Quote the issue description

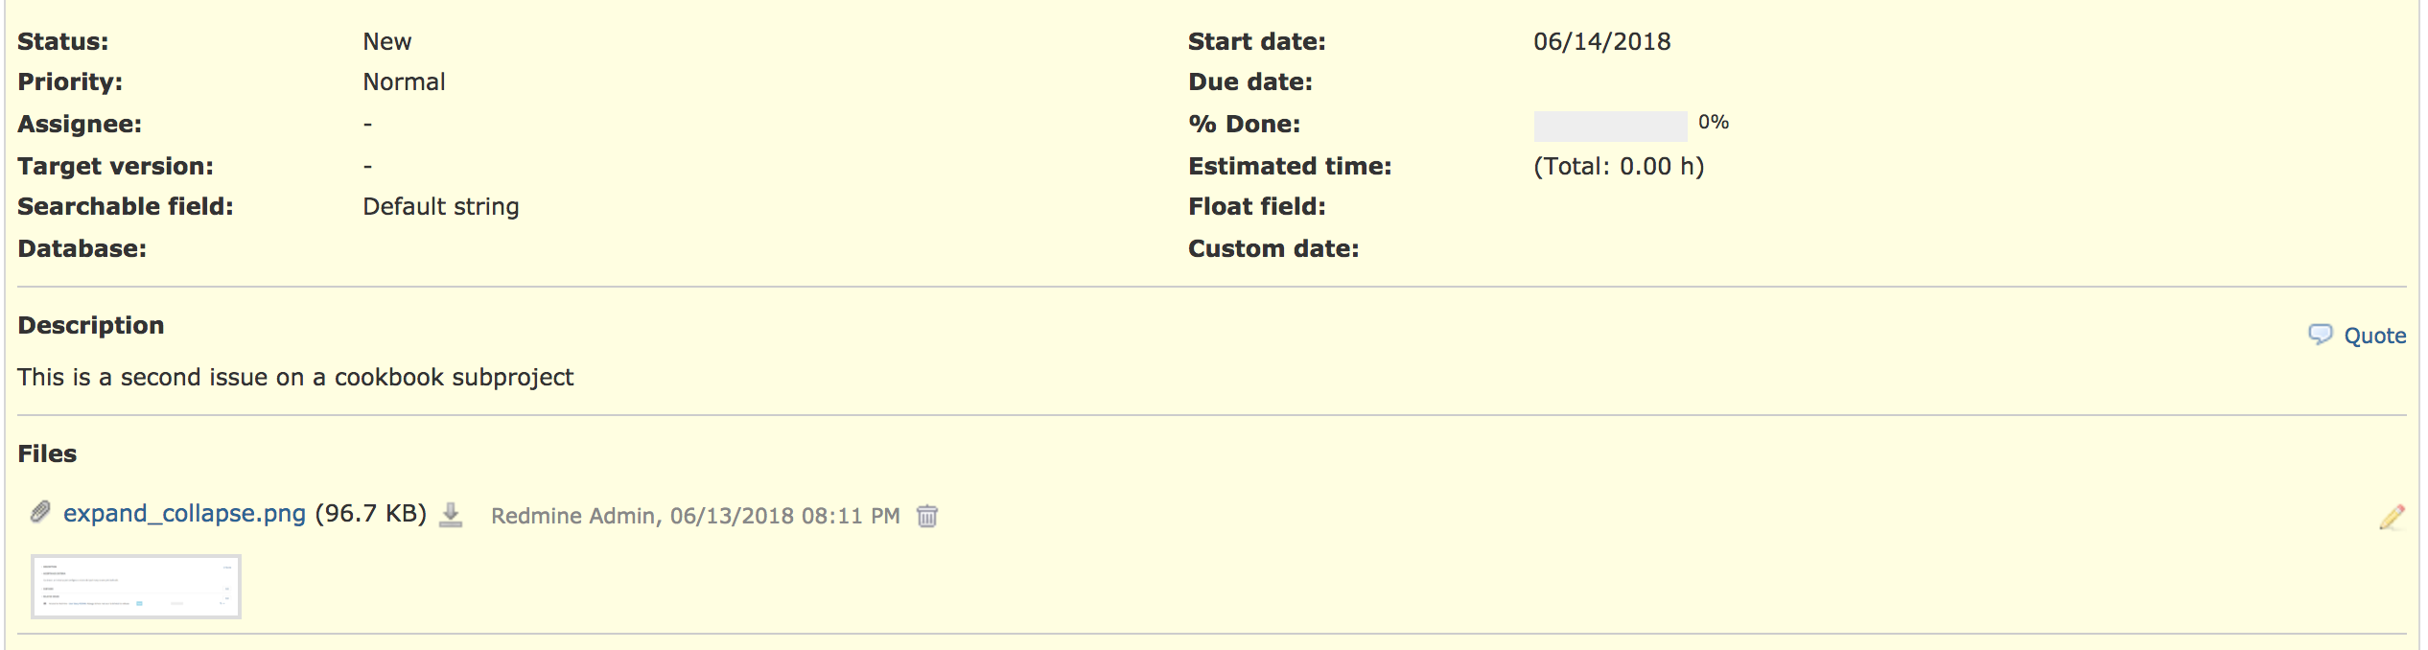coord(2374,336)
